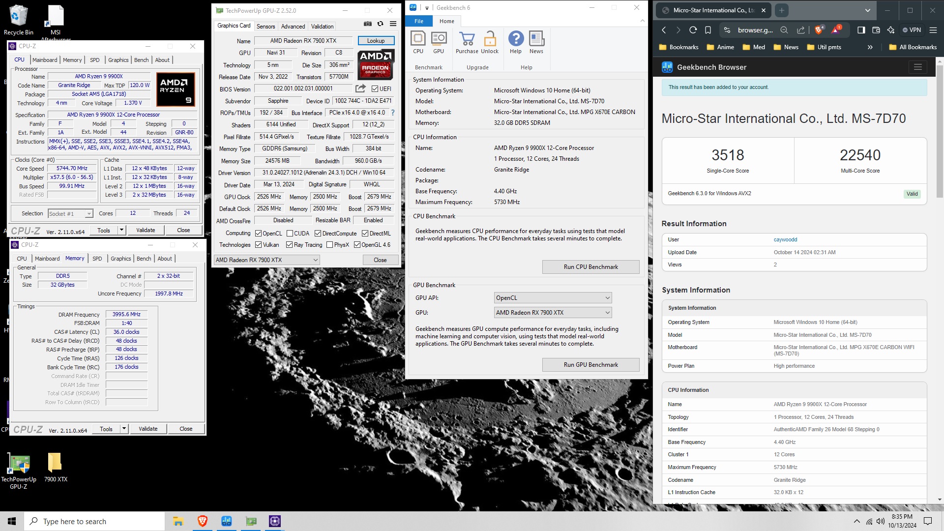Viewport: 944px width, 531px height.
Task: Click the browser share icon
Action: (801, 30)
